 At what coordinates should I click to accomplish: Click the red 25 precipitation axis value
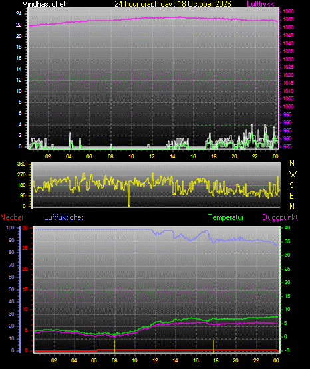click(25, 248)
